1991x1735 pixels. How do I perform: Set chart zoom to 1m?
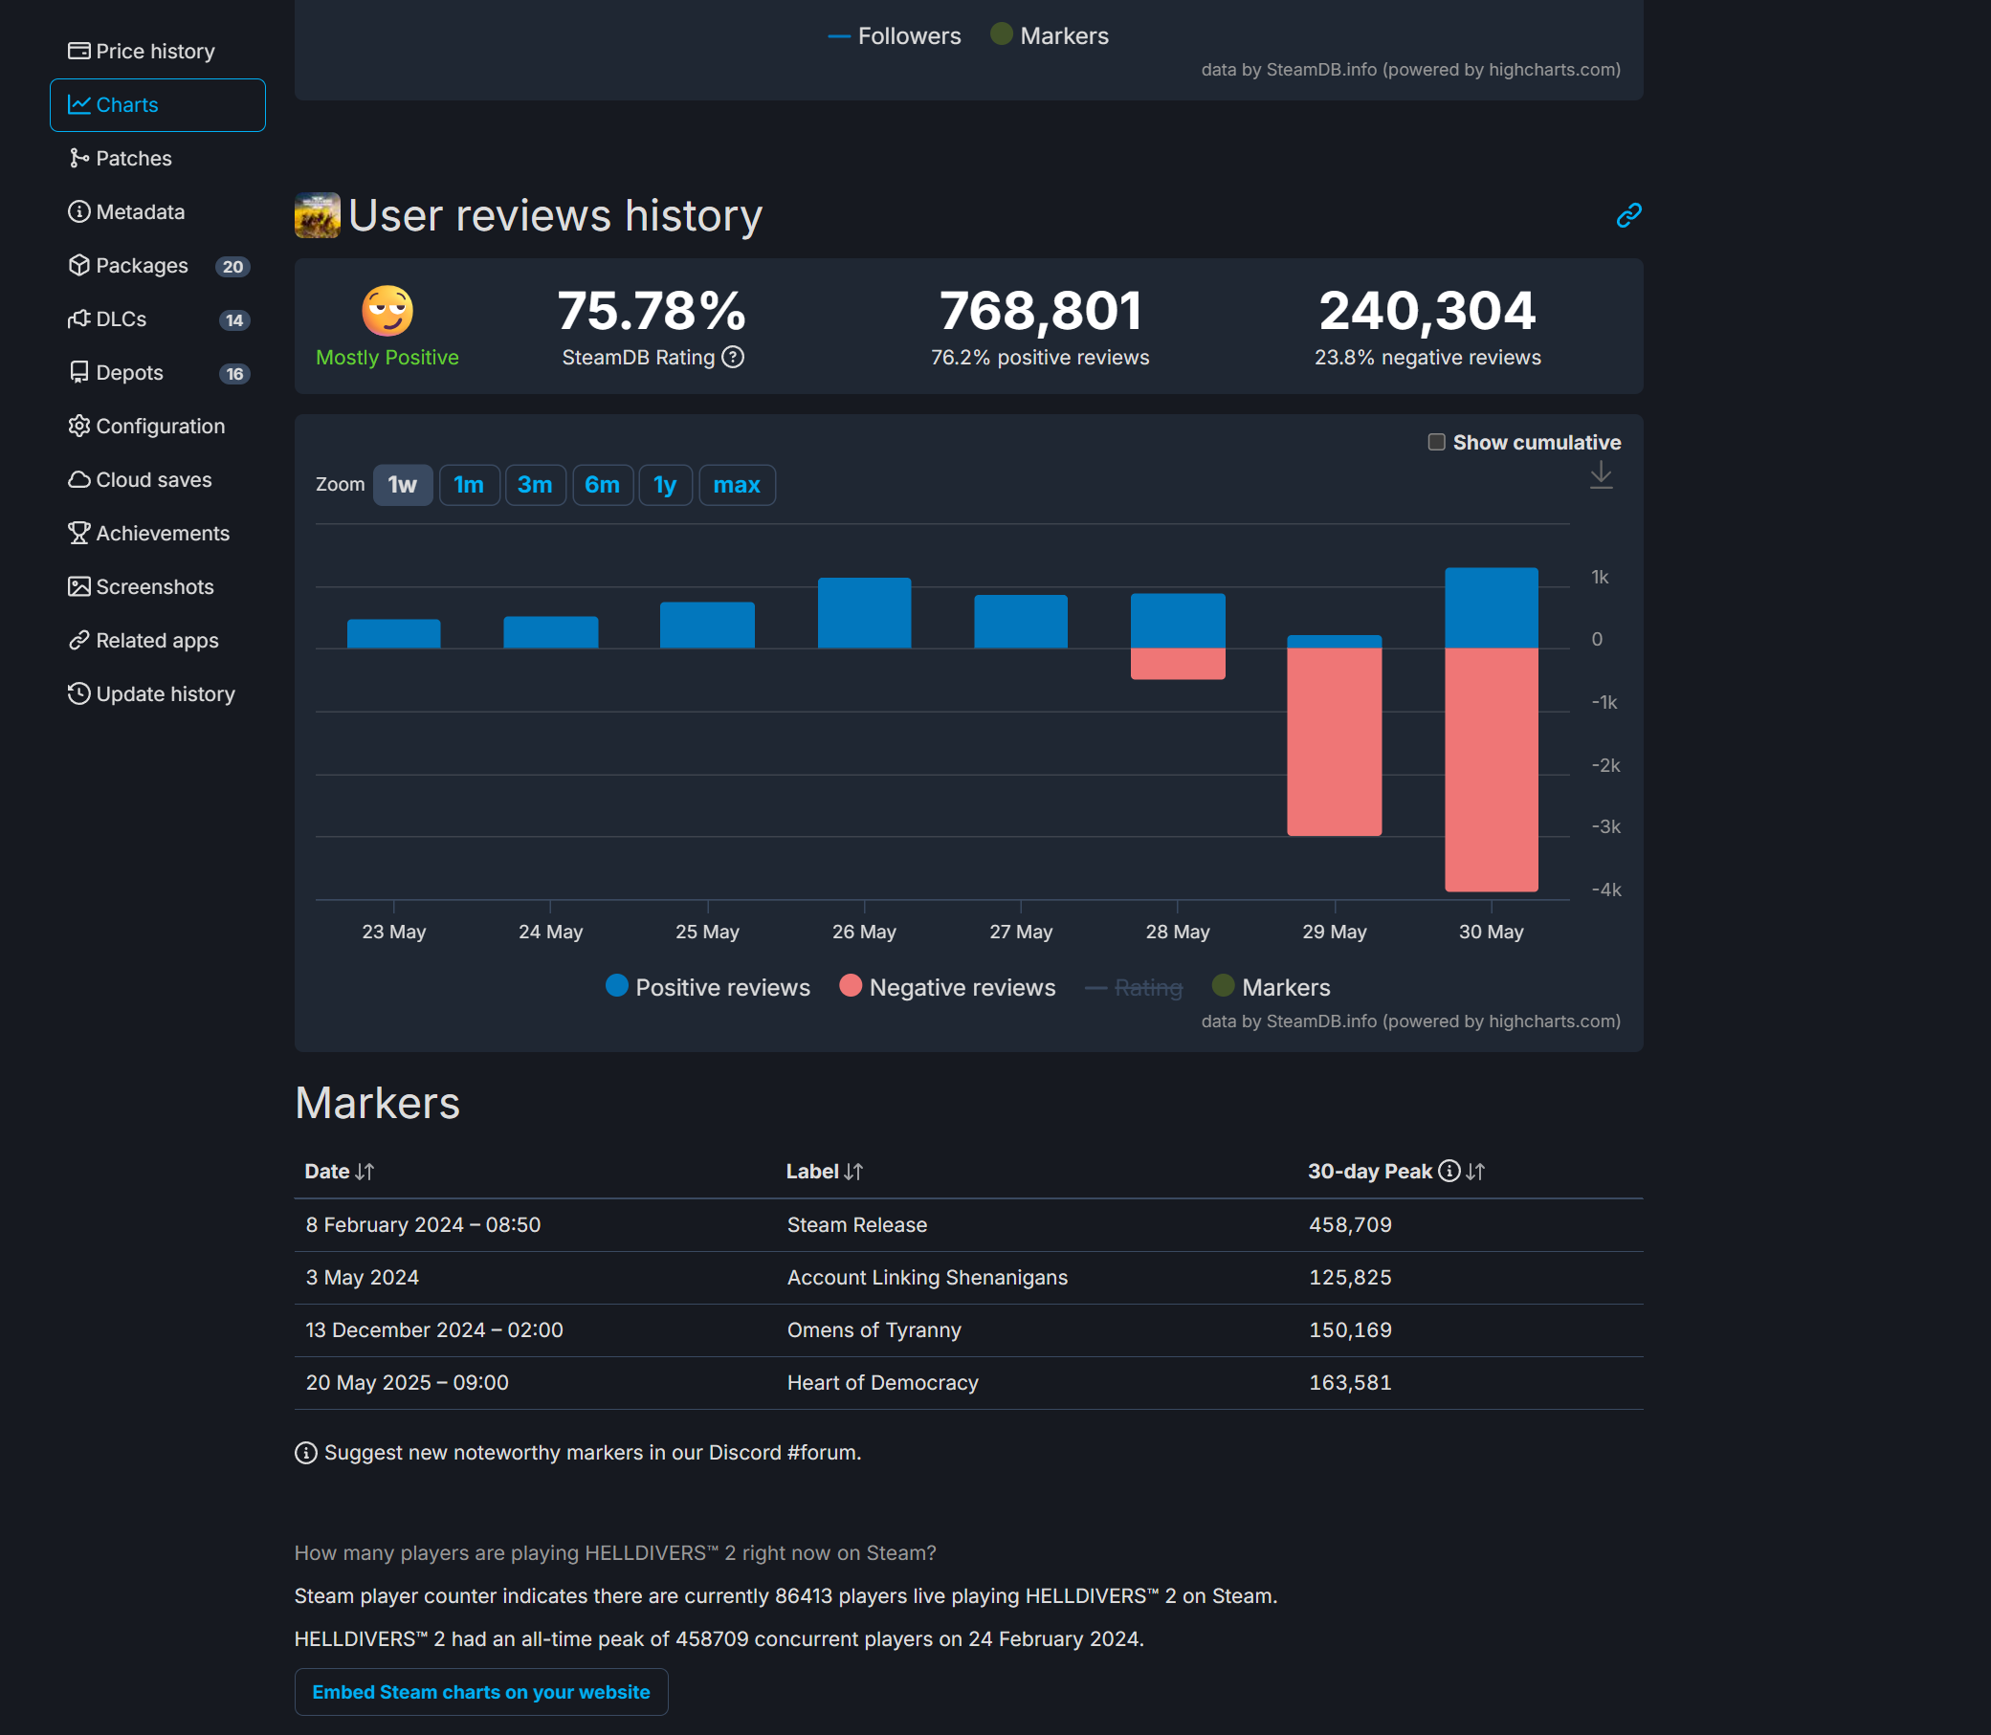(x=470, y=485)
